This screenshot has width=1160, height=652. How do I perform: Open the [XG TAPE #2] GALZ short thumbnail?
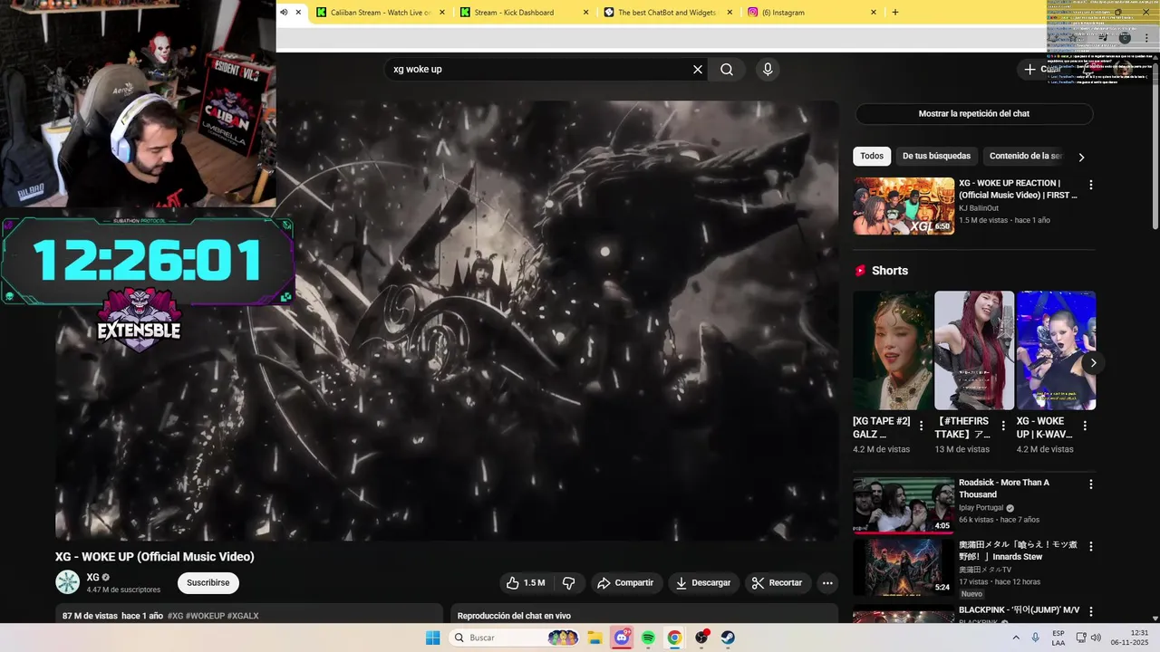pos(893,350)
